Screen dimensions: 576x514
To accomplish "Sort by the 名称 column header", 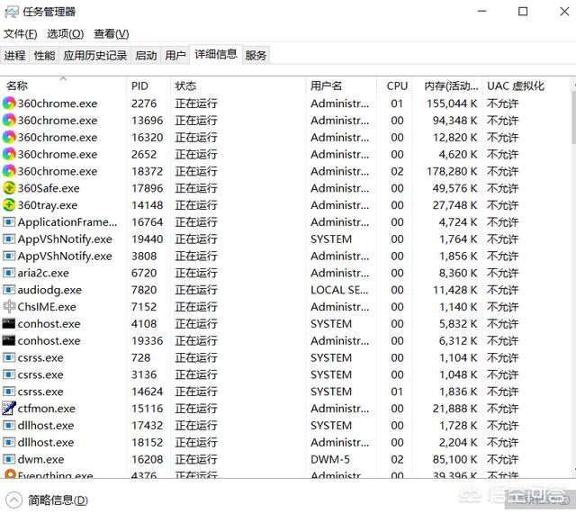I will coord(63,86).
